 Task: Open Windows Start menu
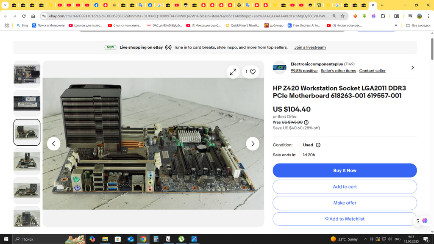[6, 239]
